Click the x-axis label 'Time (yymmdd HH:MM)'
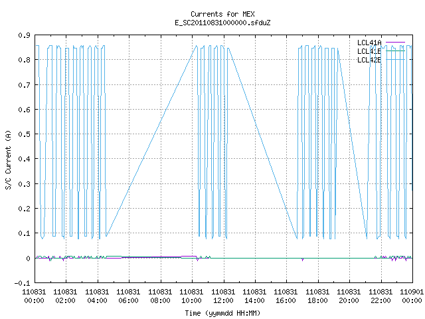 222,313
